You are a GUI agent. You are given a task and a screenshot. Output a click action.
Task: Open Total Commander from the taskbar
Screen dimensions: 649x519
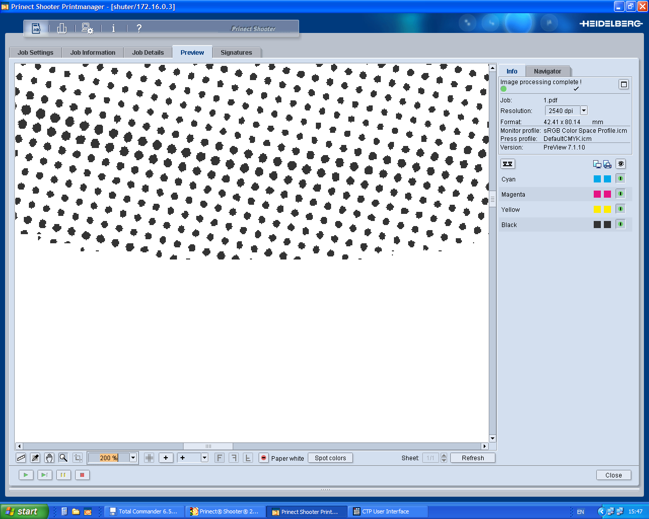pyautogui.click(x=145, y=511)
